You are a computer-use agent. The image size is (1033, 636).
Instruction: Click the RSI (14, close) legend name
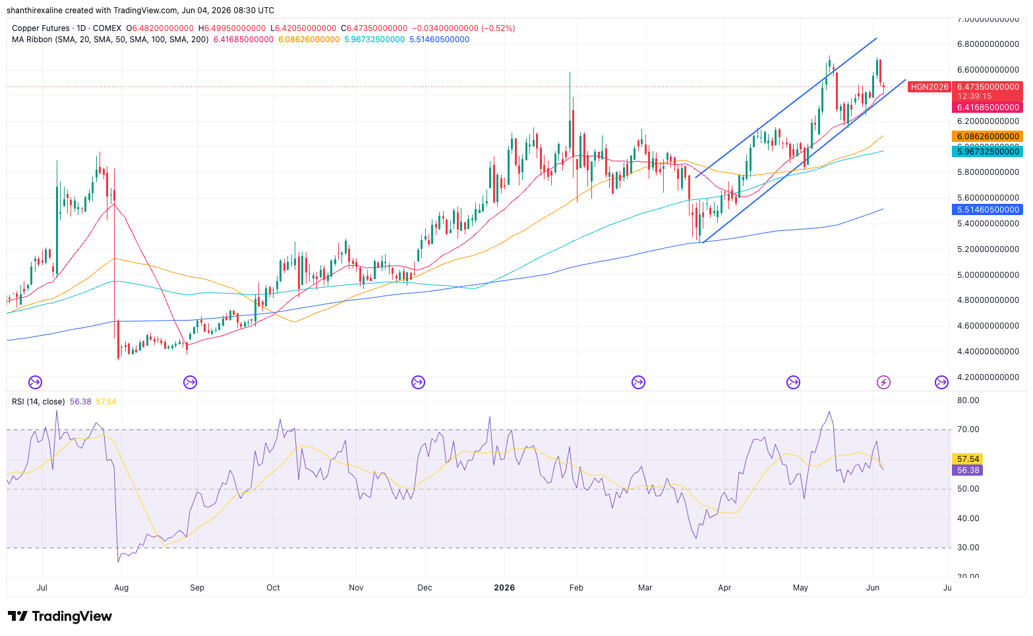click(38, 402)
